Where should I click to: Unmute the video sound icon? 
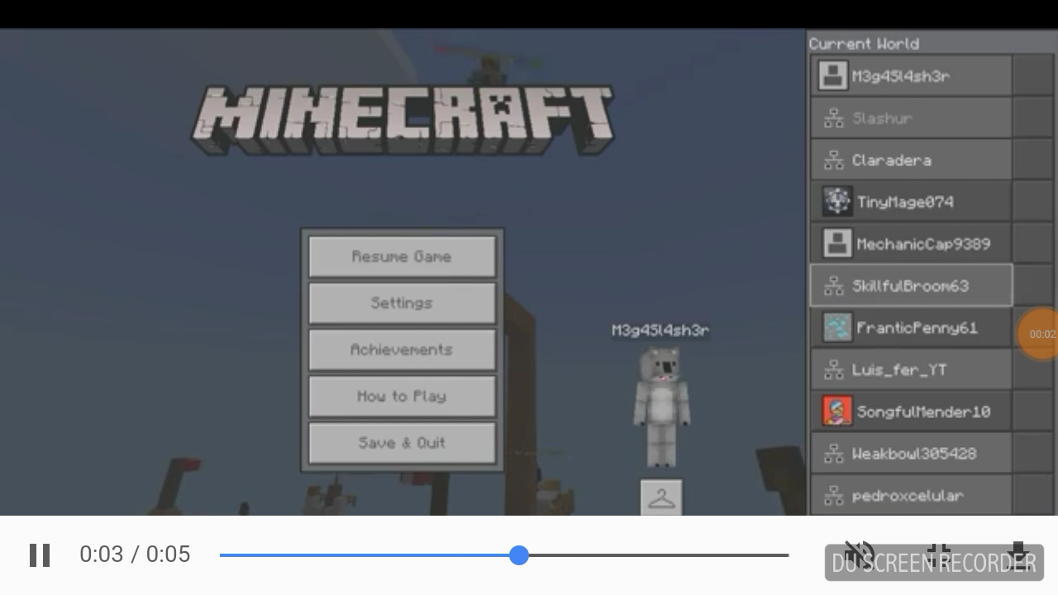pyautogui.click(x=860, y=555)
